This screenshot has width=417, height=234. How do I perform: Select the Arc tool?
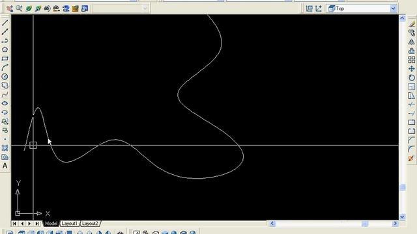(5, 68)
